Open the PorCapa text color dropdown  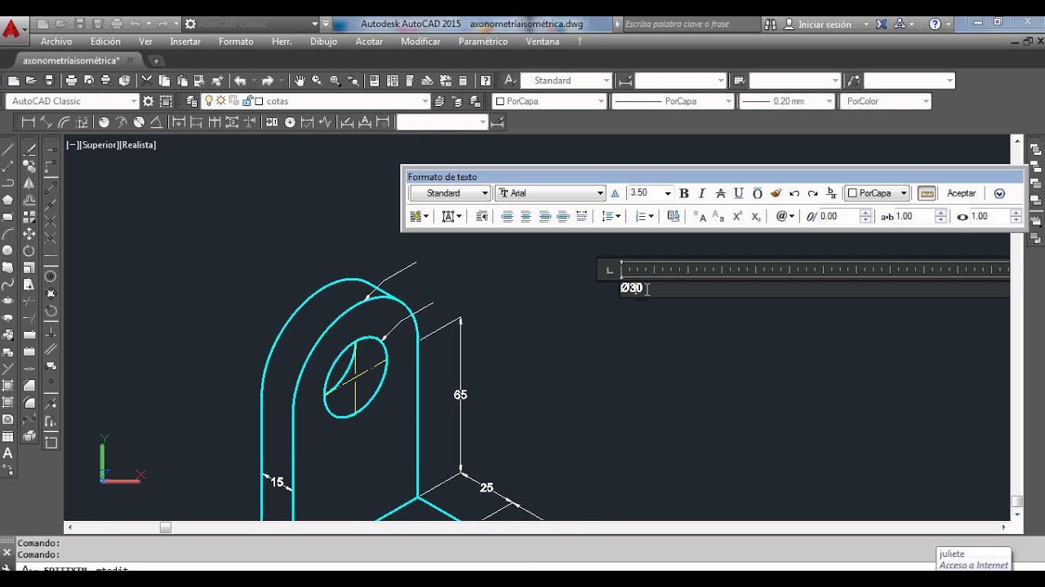pyautogui.click(x=878, y=193)
